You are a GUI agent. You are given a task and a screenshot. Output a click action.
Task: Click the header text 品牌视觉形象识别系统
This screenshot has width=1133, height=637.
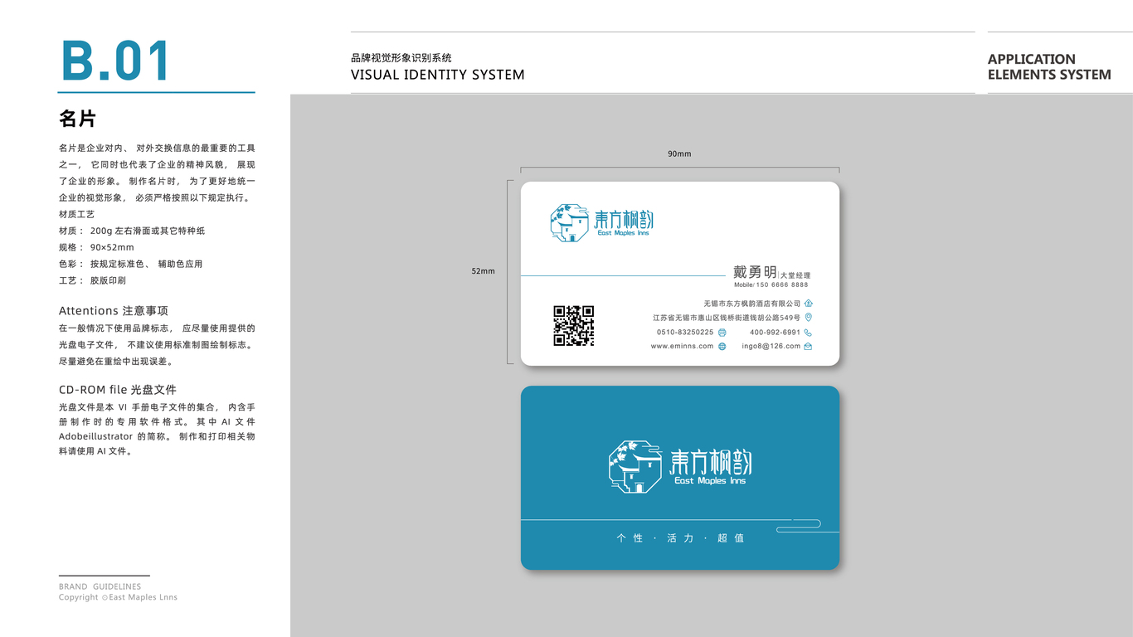[x=401, y=58]
